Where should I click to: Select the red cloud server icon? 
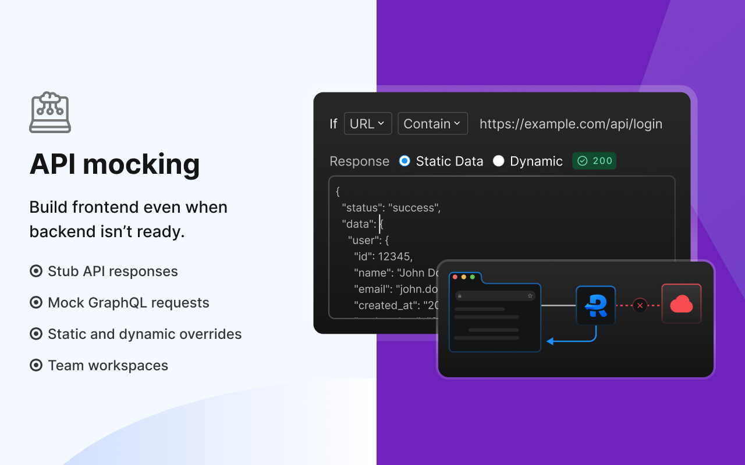click(x=682, y=303)
